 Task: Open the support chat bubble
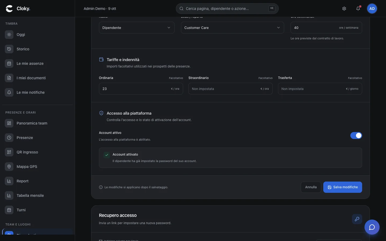(372, 227)
